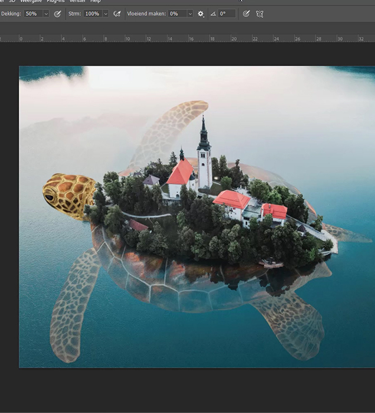Open the Help menu
The width and height of the screenshot is (375, 413).
coord(95,1)
